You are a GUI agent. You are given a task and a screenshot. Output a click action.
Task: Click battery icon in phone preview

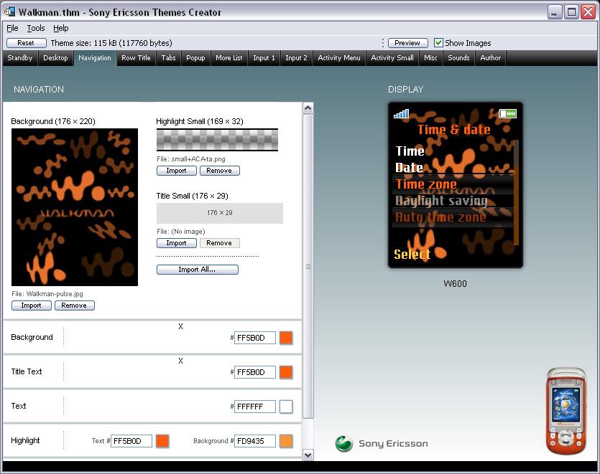click(x=508, y=113)
